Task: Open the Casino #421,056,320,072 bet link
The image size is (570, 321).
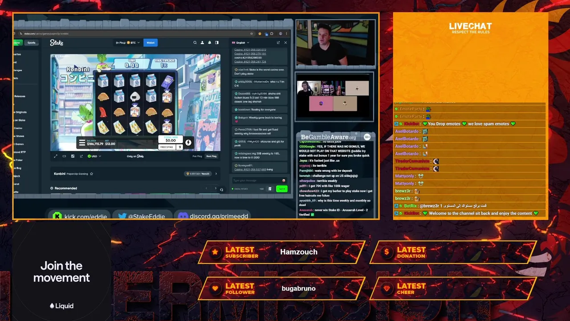Action: click(x=250, y=50)
